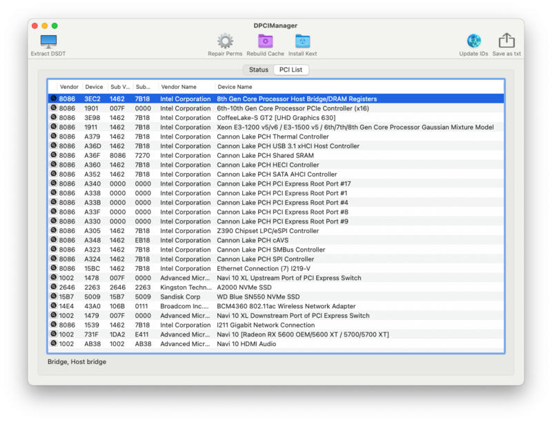Click the Rebuild Cache folder icon
The height and width of the screenshot is (422, 552).
tap(265, 41)
